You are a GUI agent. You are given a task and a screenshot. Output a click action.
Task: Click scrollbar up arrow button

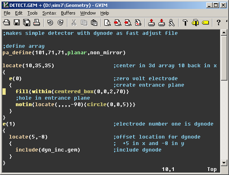tap(224, 32)
